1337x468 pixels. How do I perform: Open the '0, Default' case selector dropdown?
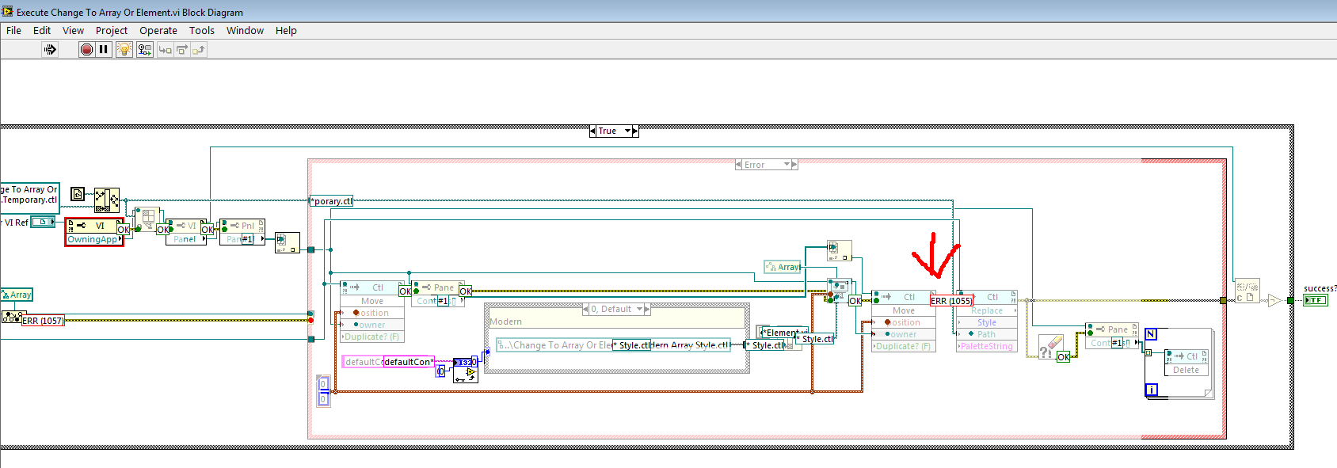click(x=616, y=309)
